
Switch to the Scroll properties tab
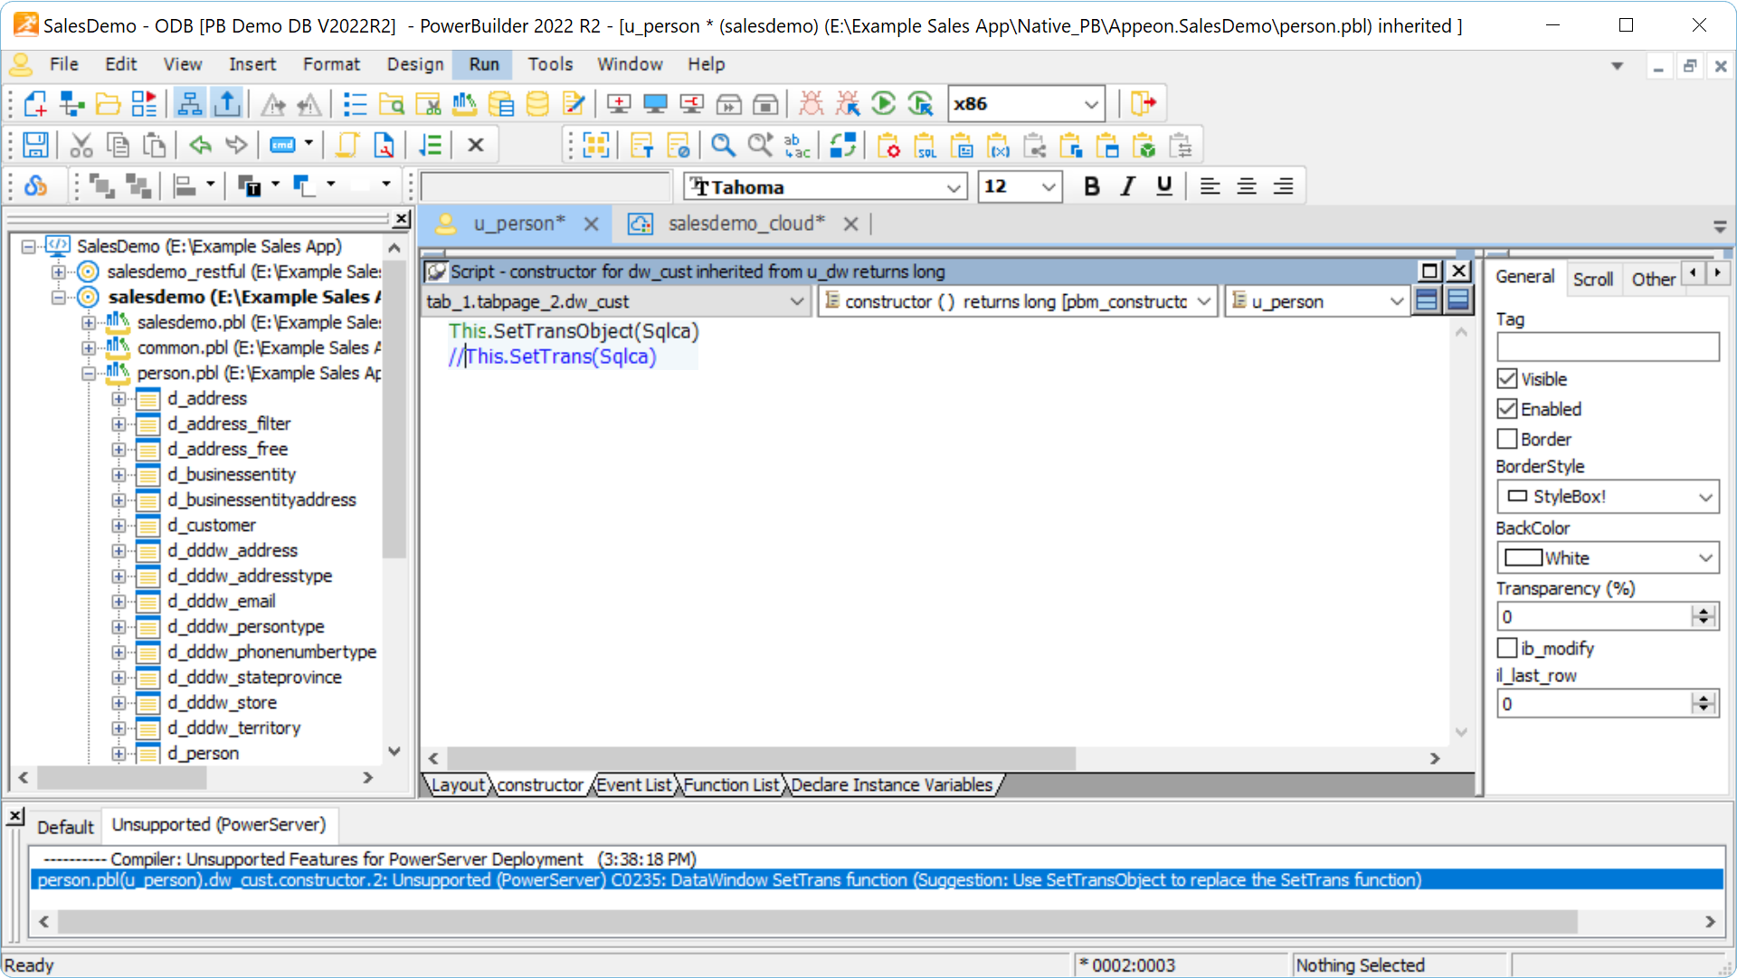point(1592,279)
